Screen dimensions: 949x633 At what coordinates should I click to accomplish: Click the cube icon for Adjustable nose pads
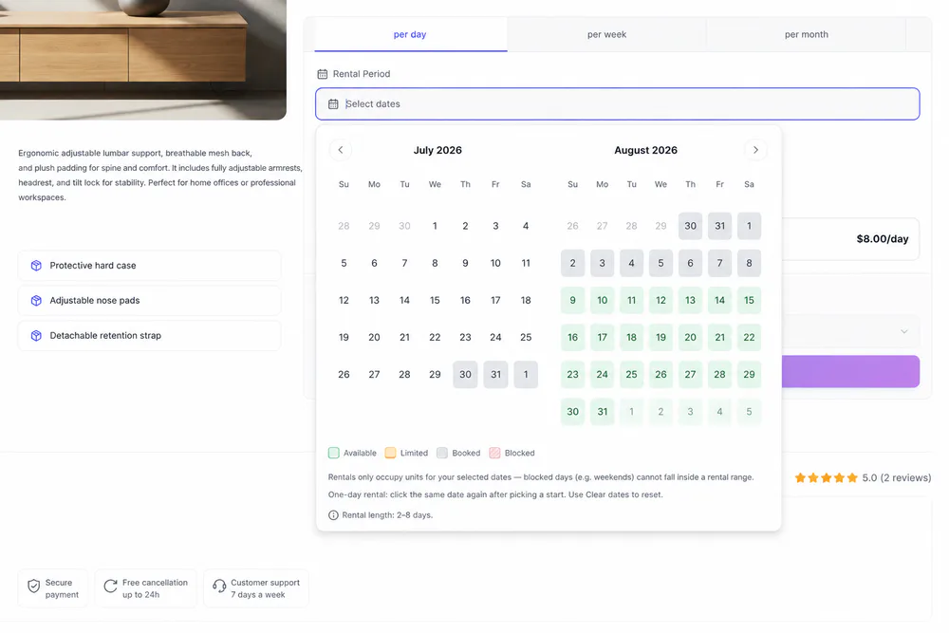pos(36,301)
